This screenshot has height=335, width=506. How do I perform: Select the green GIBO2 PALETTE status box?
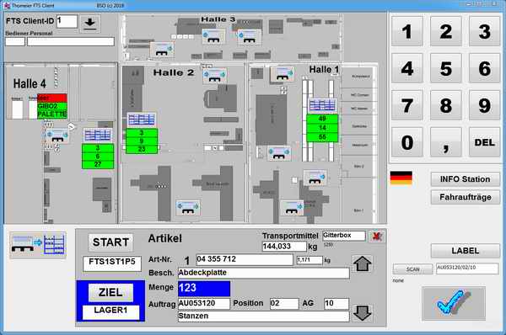52,110
